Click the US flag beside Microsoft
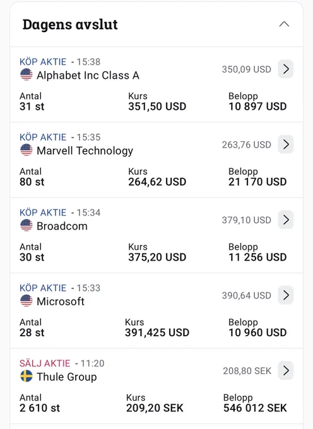The image size is (313, 429). click(x=27, y=301)
